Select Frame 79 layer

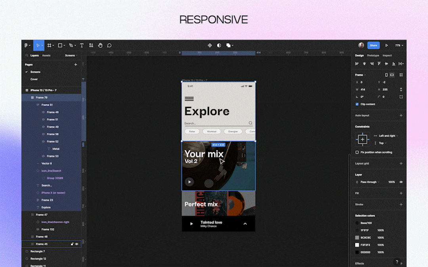click(x=51, y=98)
